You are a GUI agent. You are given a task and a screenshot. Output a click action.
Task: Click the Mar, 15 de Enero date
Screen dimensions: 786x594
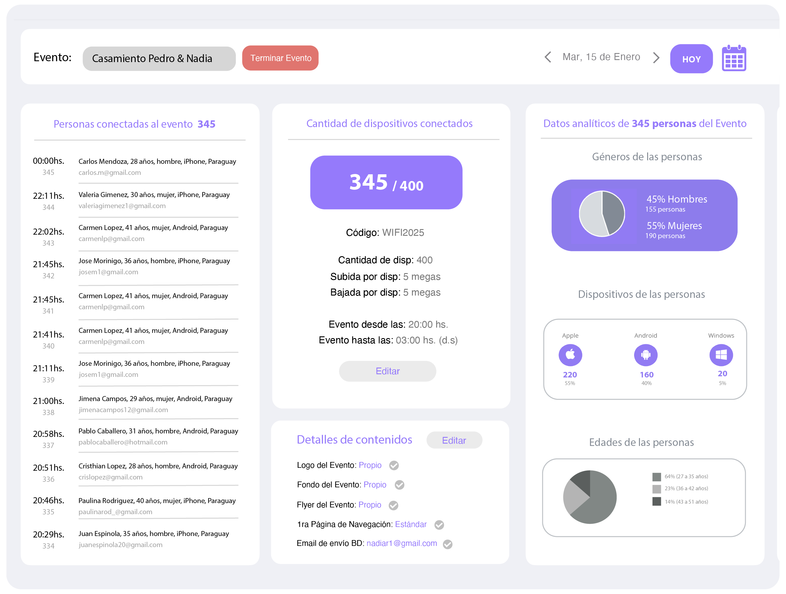click(x=601, y=57)
